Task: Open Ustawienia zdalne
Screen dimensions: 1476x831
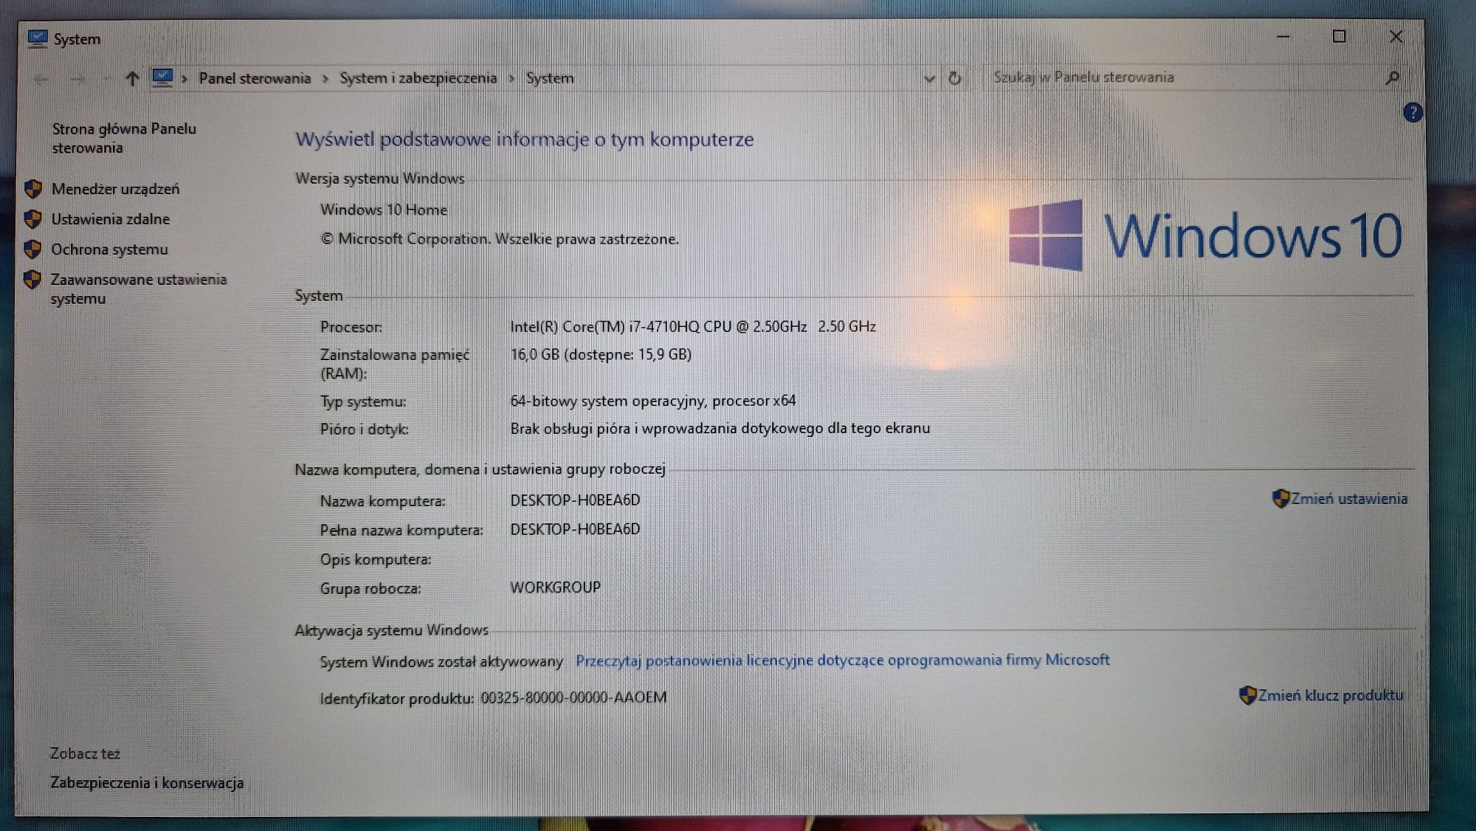Action: [110, 219]
